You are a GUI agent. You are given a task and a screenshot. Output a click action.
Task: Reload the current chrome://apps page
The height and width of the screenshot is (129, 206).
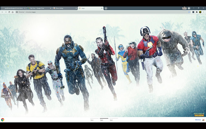click(9, 12)
